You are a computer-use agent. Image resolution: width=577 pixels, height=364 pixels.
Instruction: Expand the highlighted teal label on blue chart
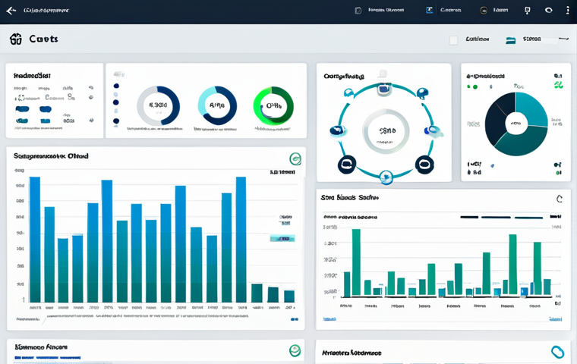tap(282, 238)
